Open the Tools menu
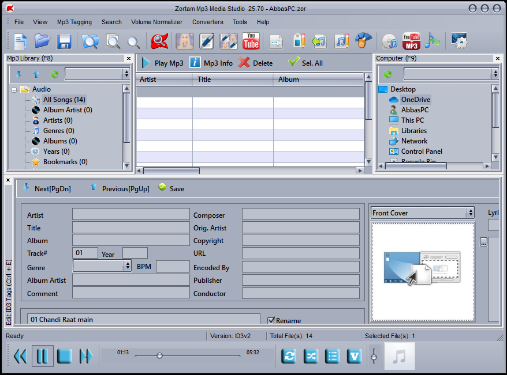The image size is (507, 375). (240, 22)
